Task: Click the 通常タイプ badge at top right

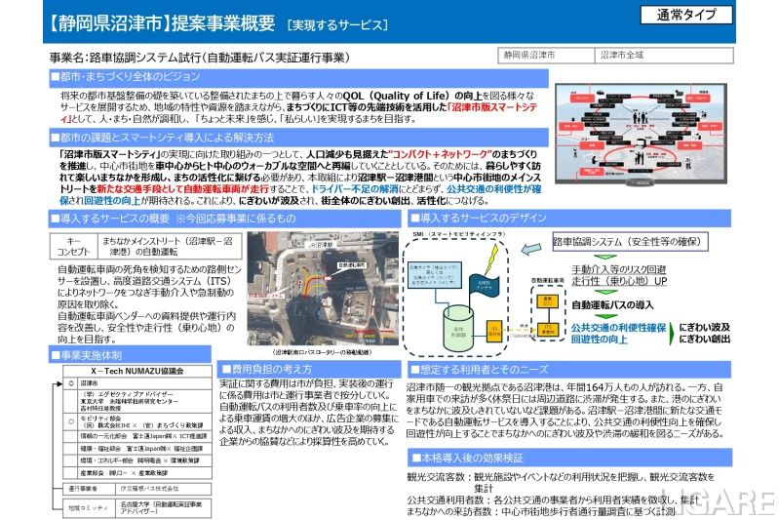Action: click(x=686, y=15)
